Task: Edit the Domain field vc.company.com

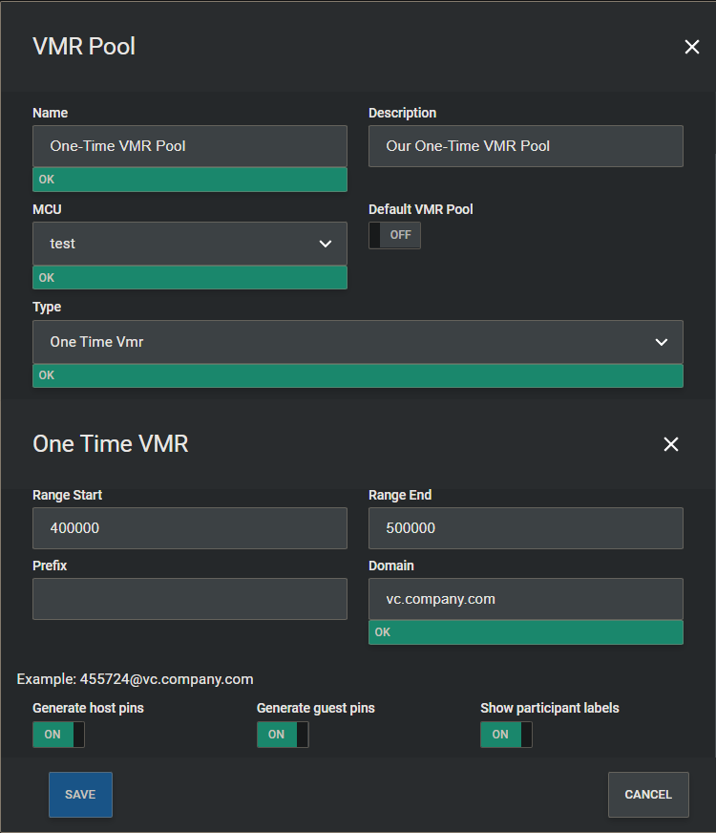Action: coord(526,599)
